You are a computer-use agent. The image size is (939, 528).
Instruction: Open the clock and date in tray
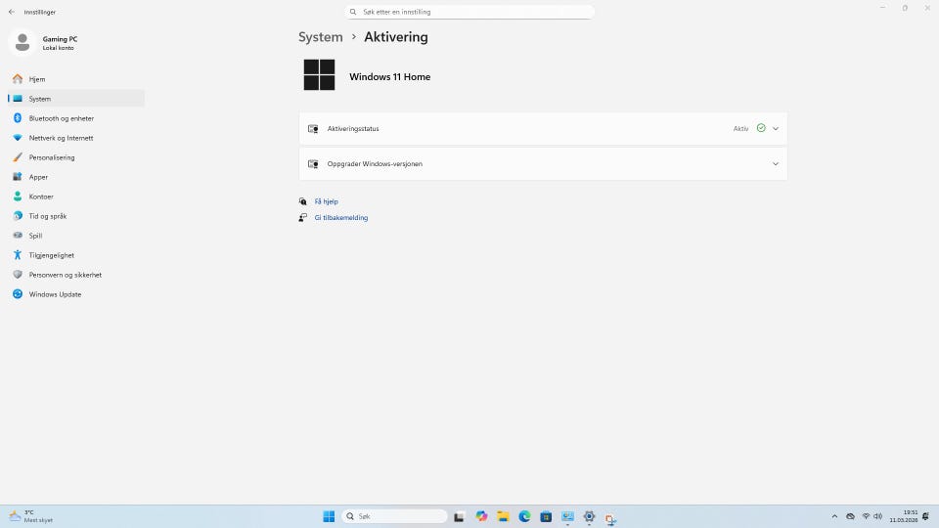pos(904,516)
